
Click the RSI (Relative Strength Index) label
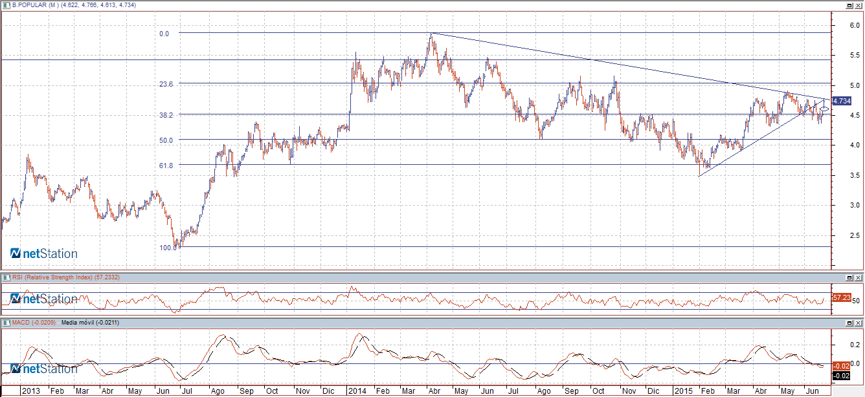pyautogui.click(x=53, y=277)
